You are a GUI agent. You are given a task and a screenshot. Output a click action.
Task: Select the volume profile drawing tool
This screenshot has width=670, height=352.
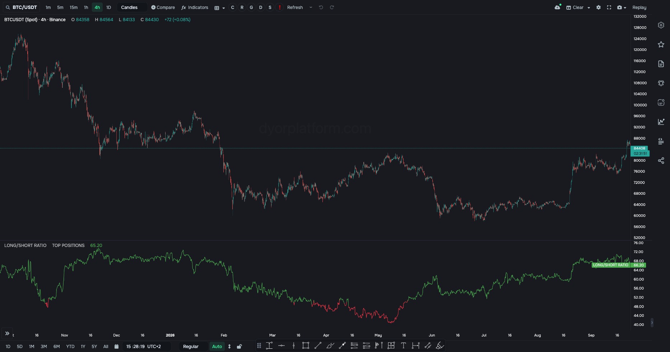(x=379, y=346)
